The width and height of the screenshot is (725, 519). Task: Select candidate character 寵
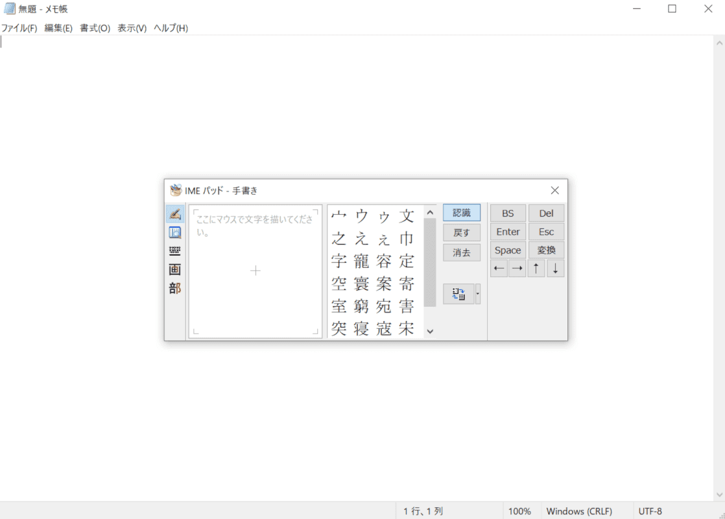click(361, 261)
